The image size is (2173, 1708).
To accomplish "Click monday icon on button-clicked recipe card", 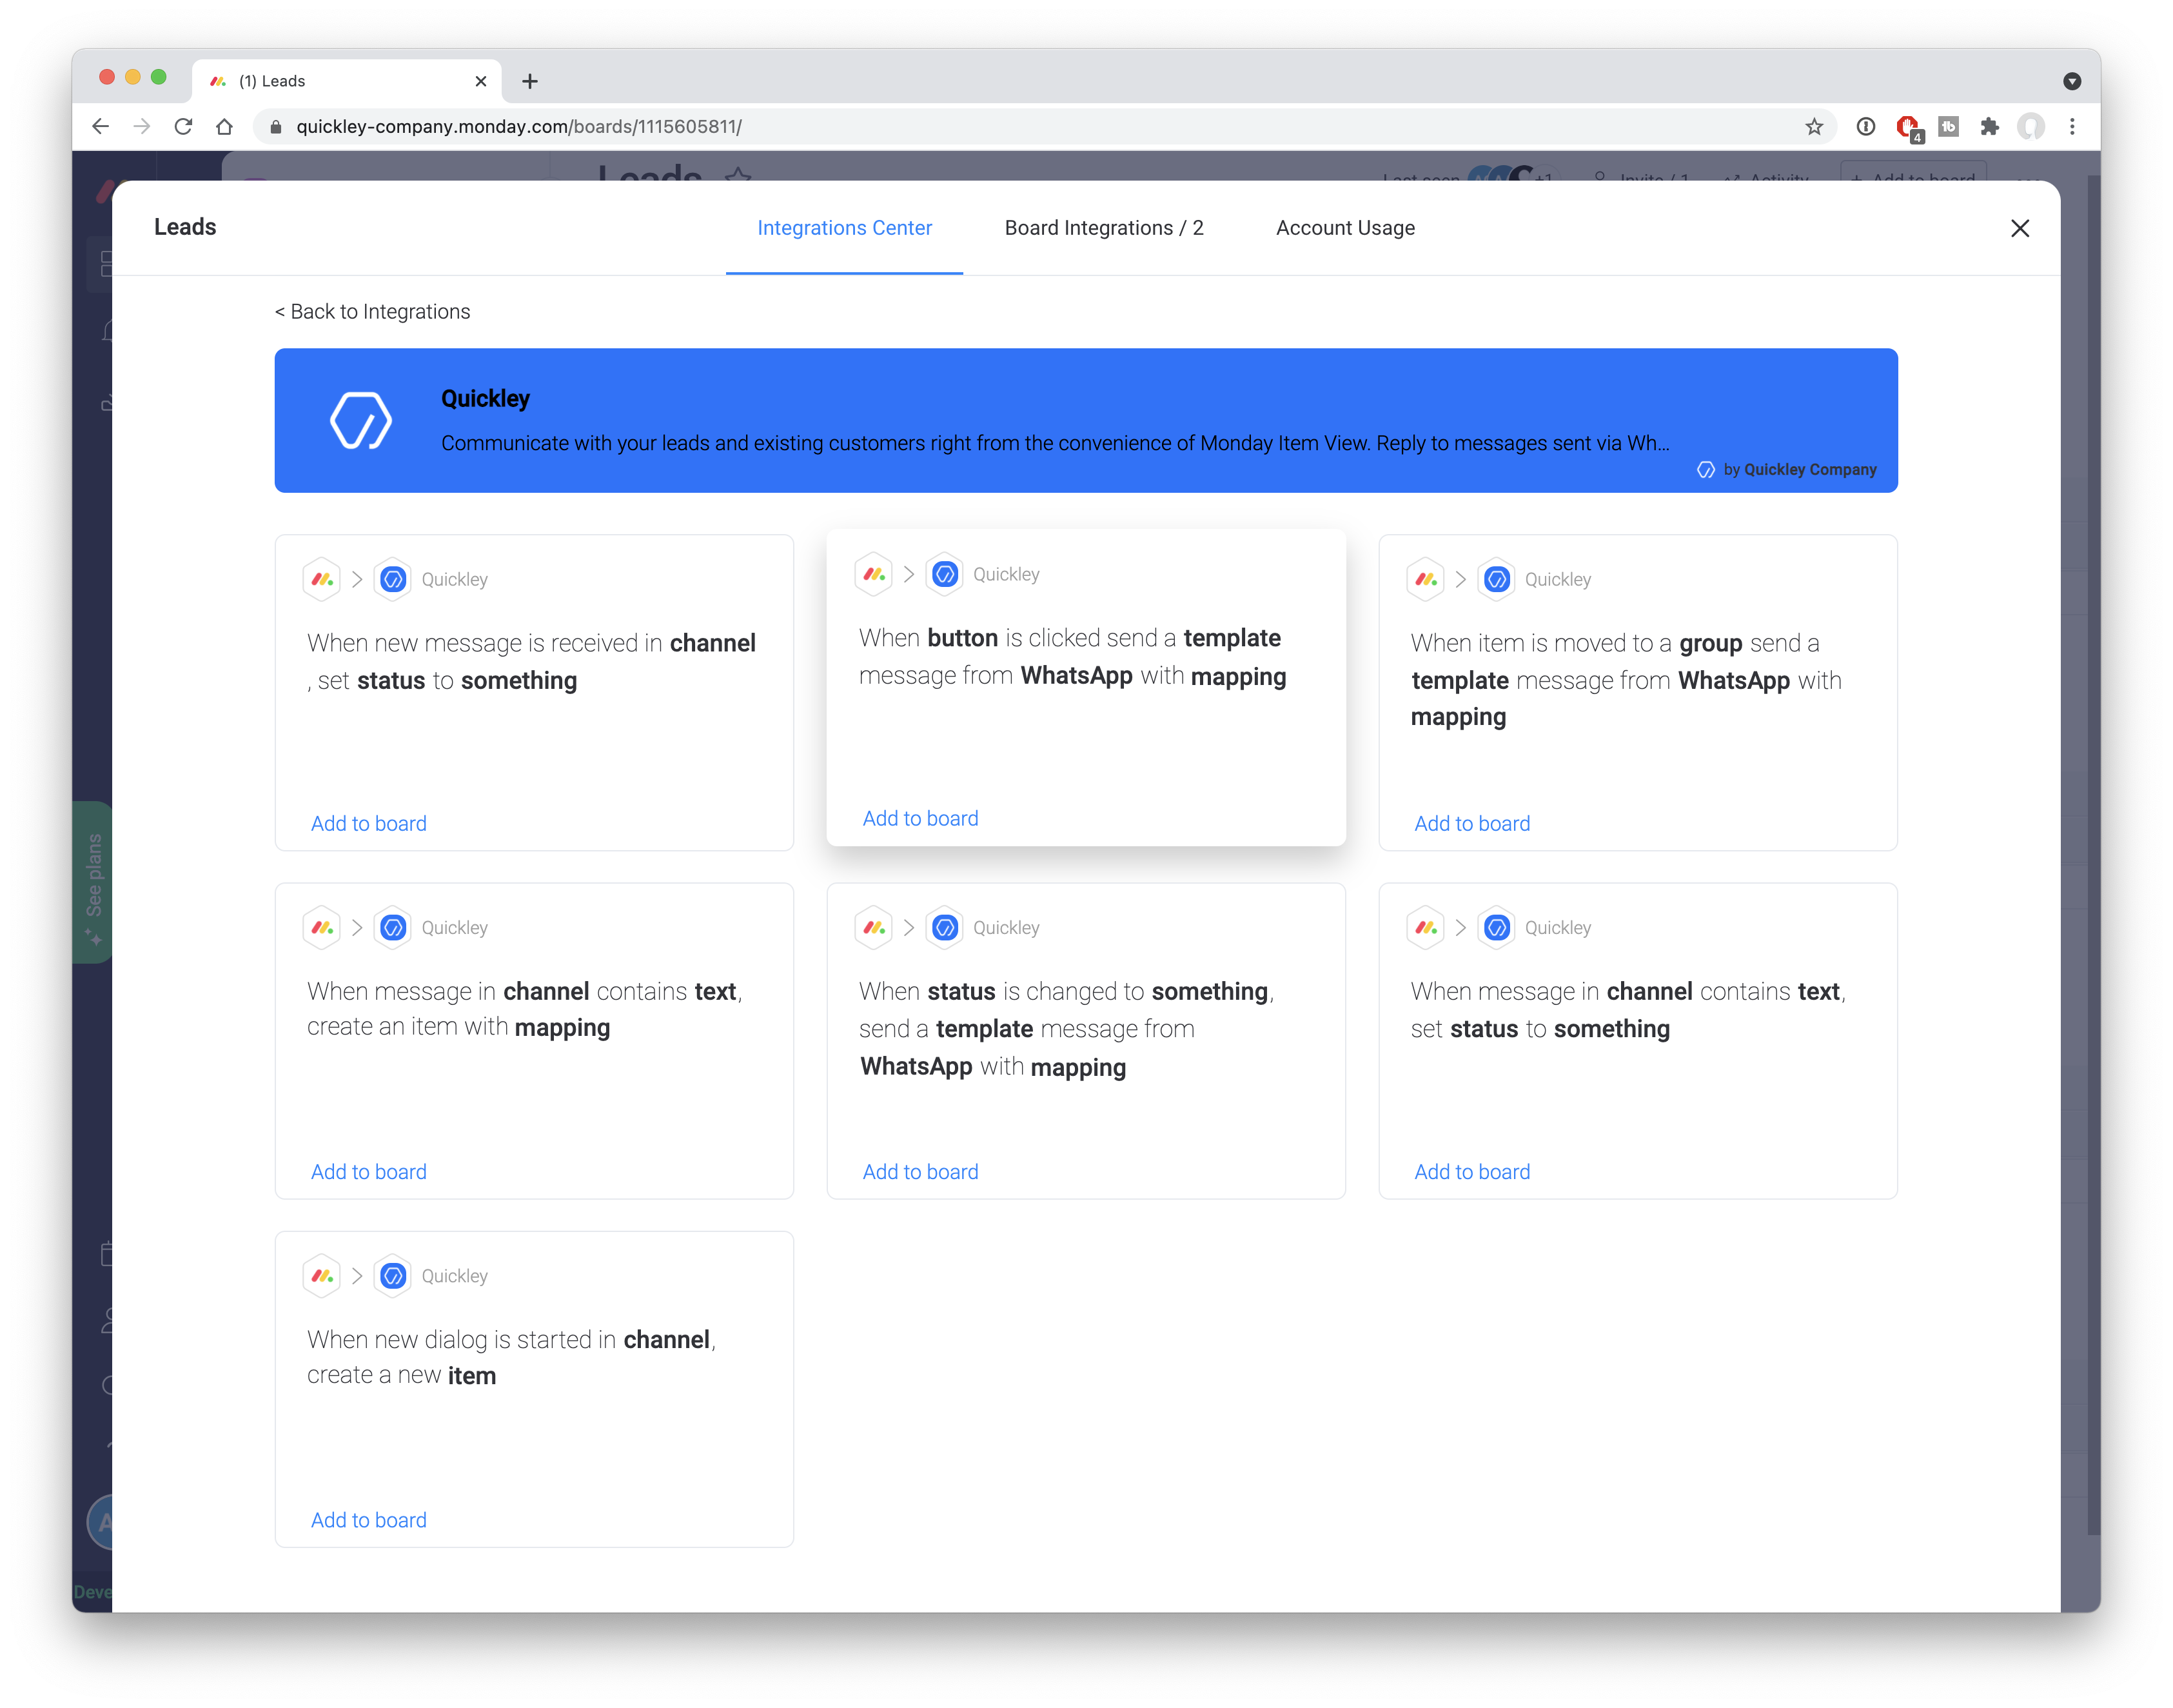I will [874, 574].
